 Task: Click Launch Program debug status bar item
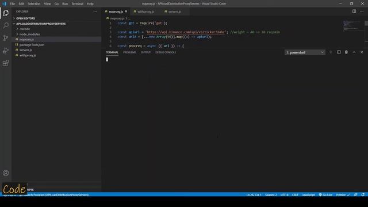pyautogui.click(x=53, y=195)
